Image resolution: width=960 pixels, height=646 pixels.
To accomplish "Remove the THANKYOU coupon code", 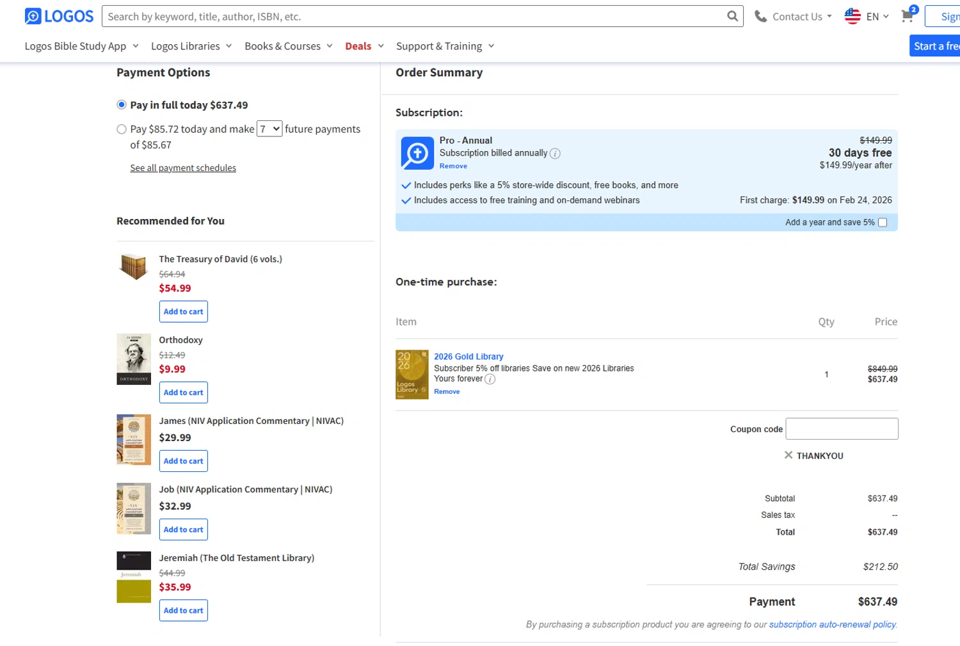I will click(788, 455).
